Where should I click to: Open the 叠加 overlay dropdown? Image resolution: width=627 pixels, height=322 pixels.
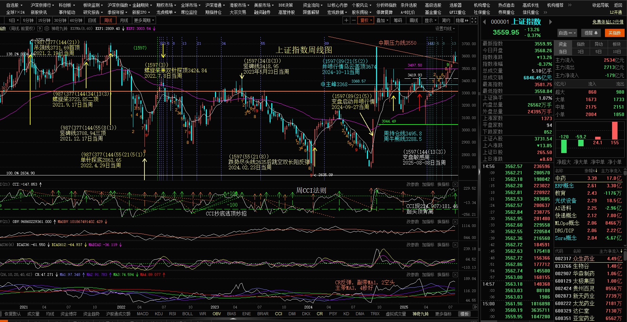382,20
